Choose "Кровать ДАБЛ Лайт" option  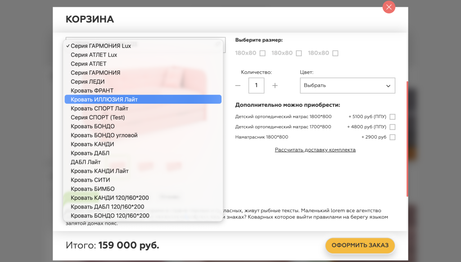click(86, 162)
